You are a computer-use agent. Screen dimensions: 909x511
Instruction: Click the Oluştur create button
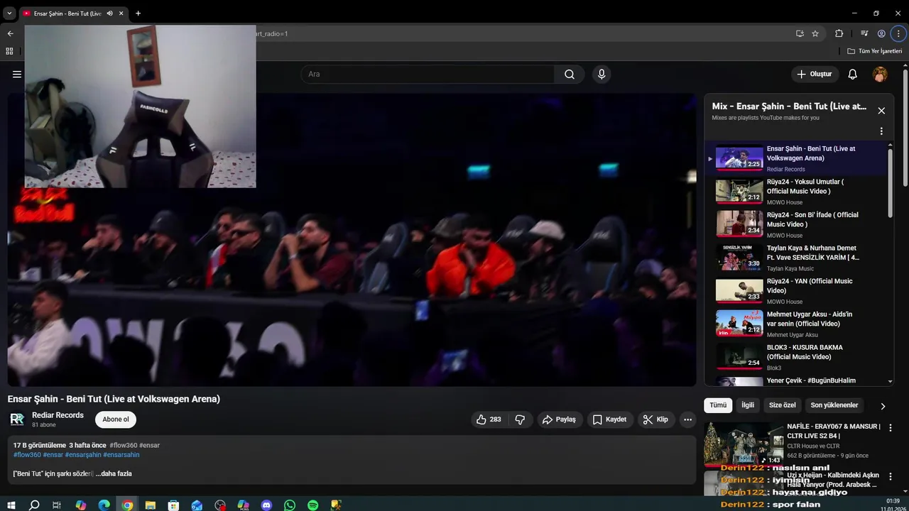pyautogui.click(x=815, y=74)
